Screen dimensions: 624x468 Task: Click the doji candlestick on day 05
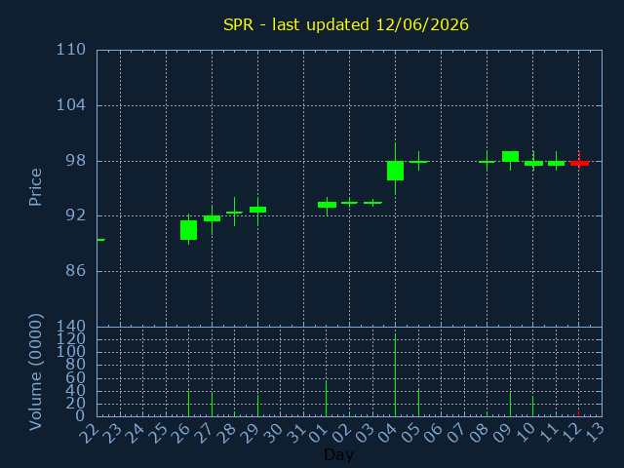[x=418, y=161]
